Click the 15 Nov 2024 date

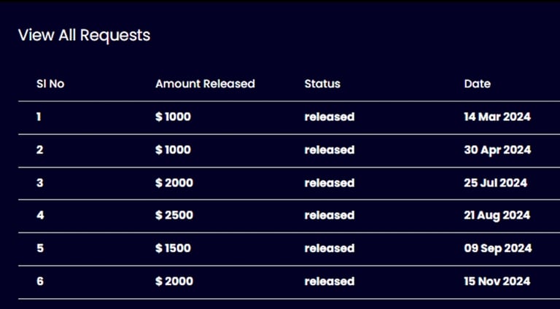[497, 281]
